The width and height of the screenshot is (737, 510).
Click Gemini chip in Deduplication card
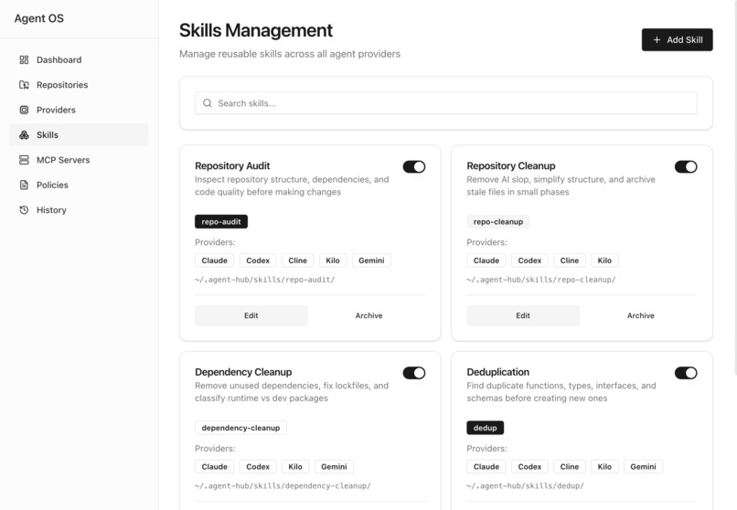click(x=643, y=467)
